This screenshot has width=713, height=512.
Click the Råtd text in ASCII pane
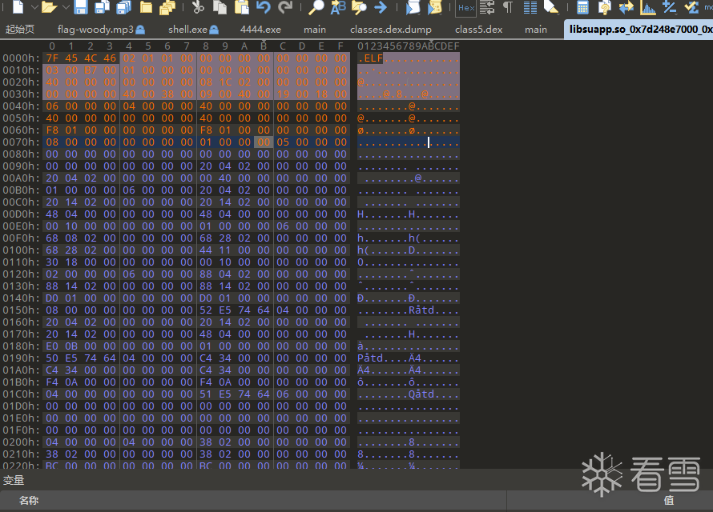(421, 310)
